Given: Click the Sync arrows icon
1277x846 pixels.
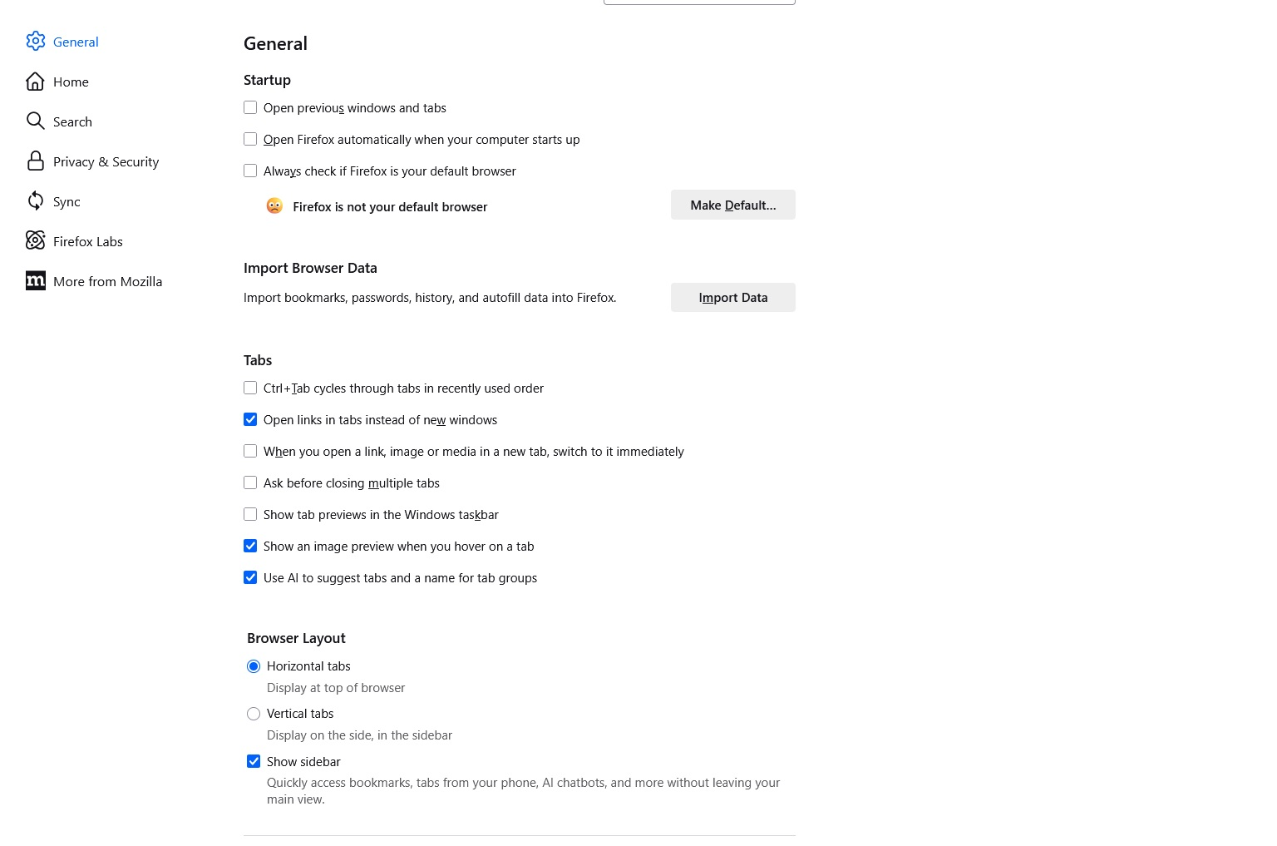Looking at the screenshot, I should tap(35, 201).
